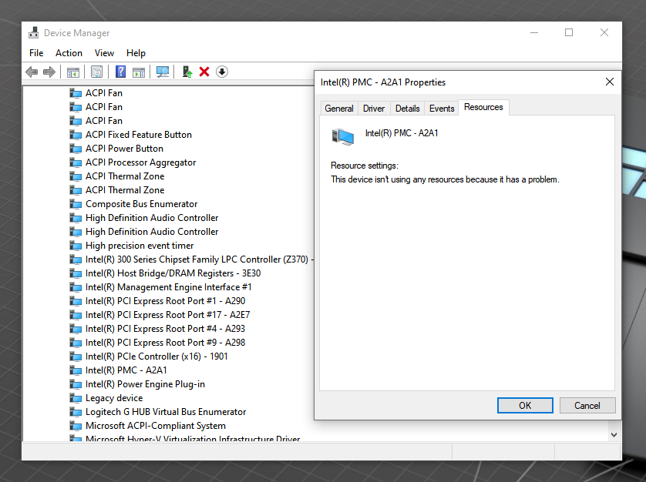646x482 pixels.
Task: Click the blue Help question-mark icon
Action: 121,72
